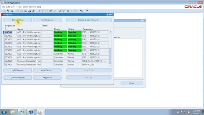The image size is (204, 115).
Task: Click the Close Form toolbar icon
Action: tap(33, 11)
